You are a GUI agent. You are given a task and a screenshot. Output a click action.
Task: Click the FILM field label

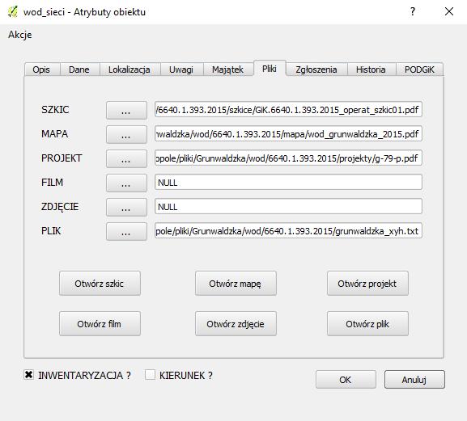pos(52,183)
